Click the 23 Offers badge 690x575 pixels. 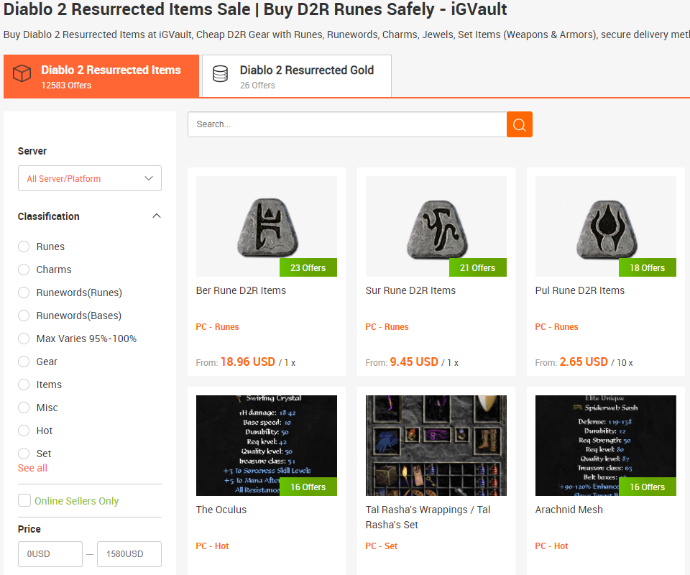(308, 267)
